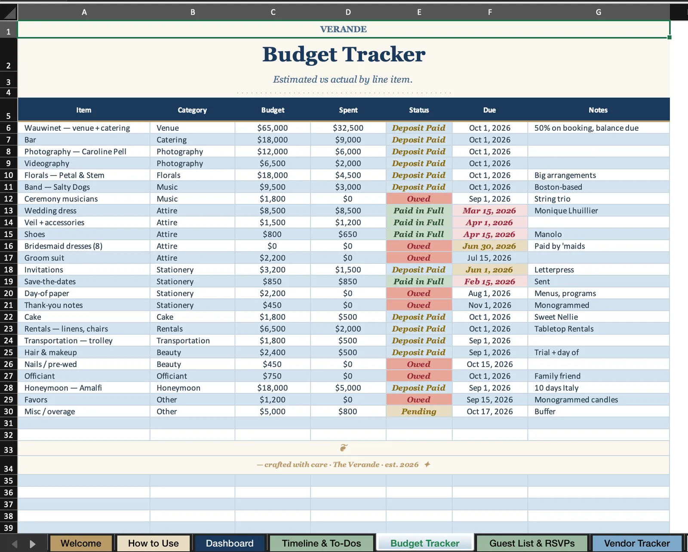
Task: Click the Status column header cell
Action: pos(419,110)
